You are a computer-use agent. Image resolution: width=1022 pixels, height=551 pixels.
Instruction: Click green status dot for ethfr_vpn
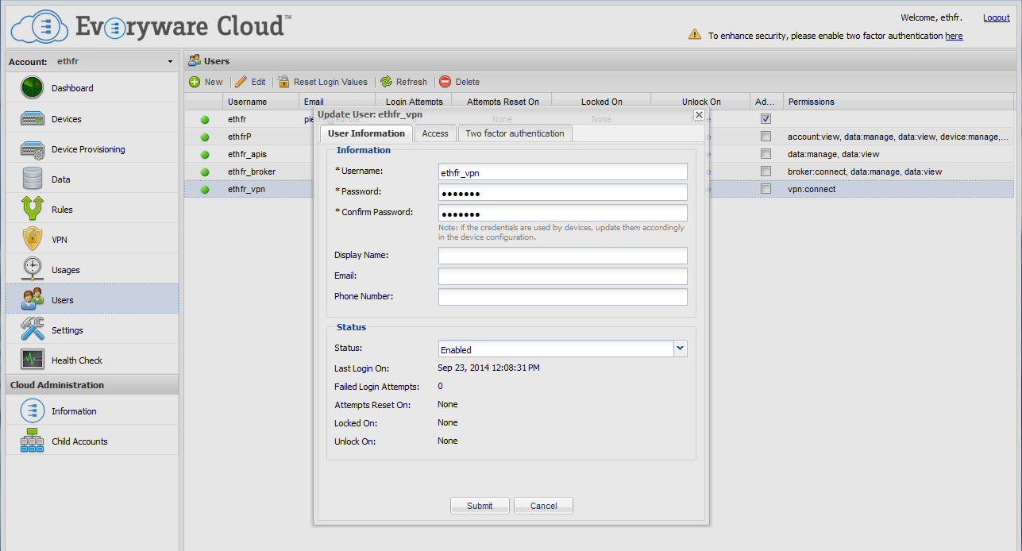tap(205, 190)
